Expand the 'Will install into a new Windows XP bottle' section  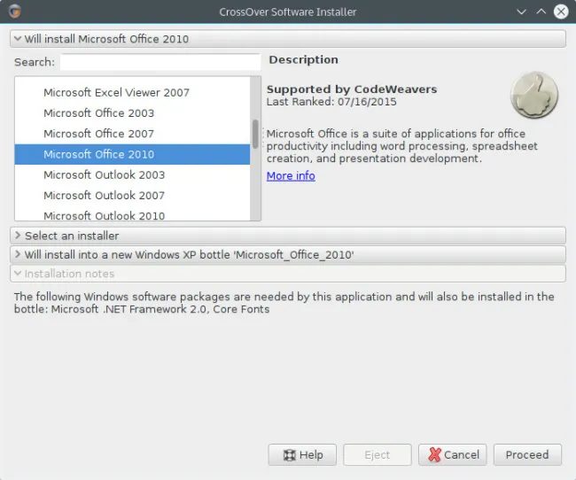[288, 254]
